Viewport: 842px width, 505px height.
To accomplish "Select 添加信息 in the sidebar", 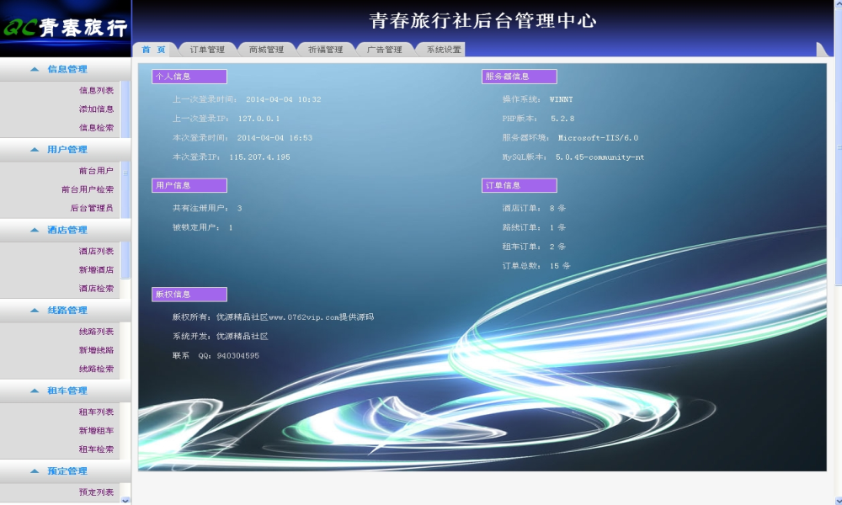I will tap(96, 108).
